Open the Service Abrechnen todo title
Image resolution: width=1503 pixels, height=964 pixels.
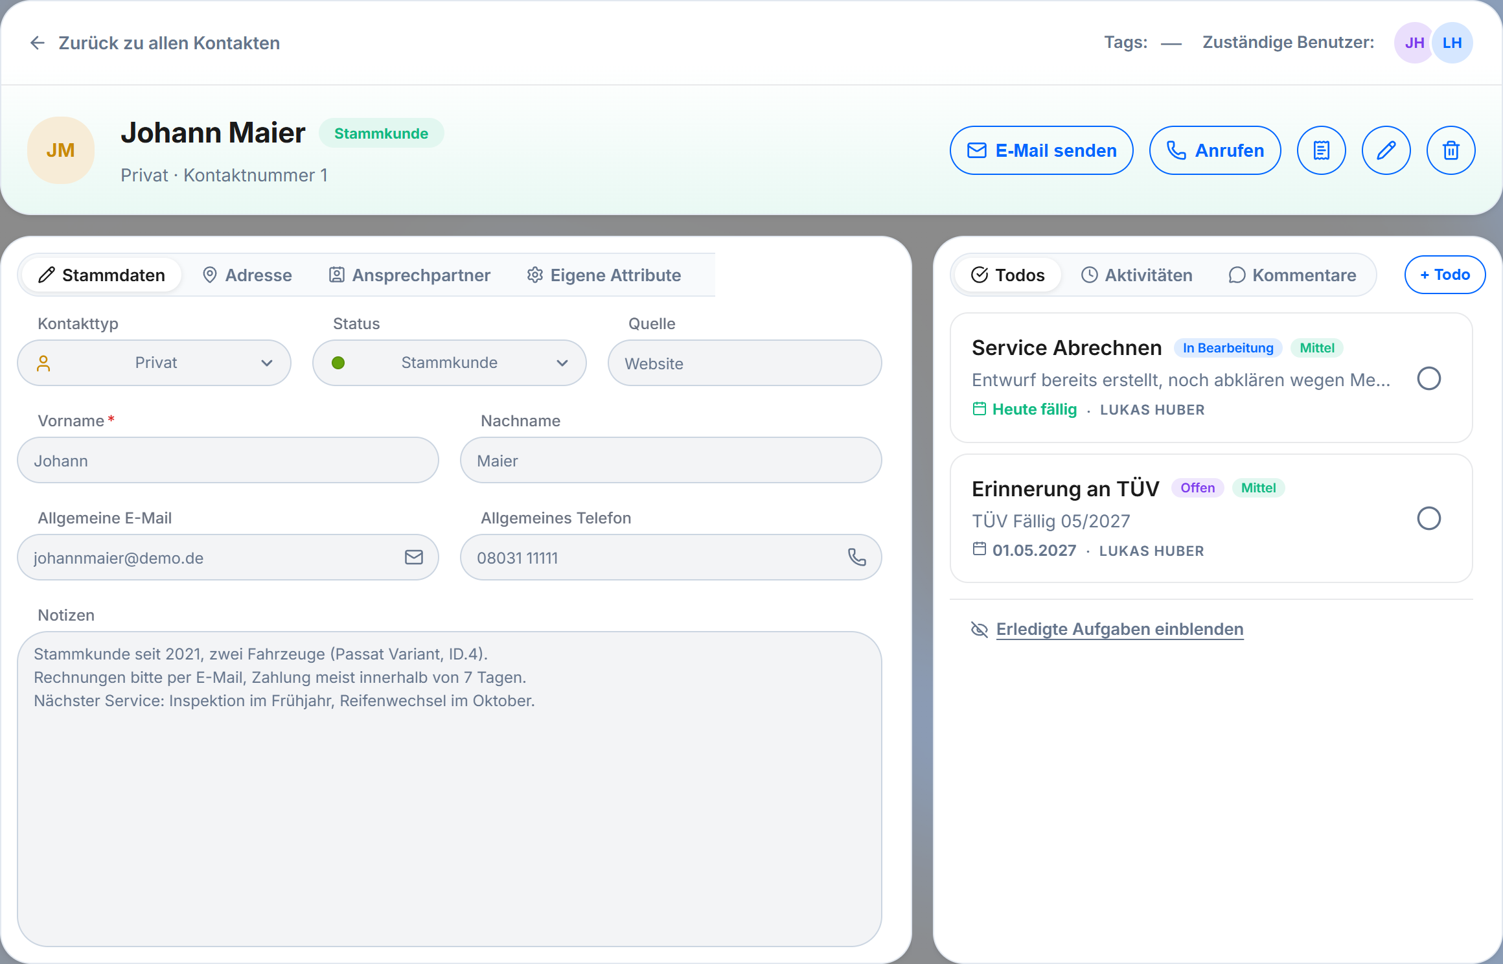point(1066,348)
